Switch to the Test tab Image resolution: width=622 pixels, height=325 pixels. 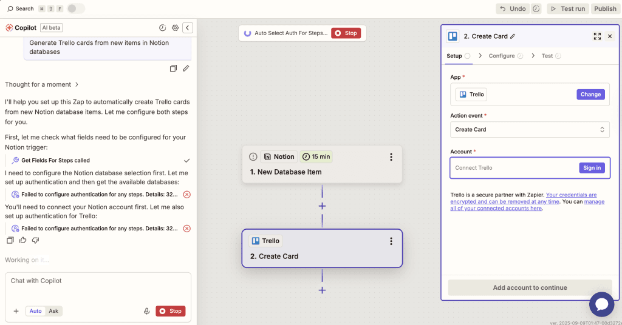pos(551,56)
